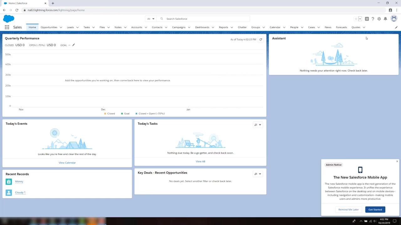Open the People tab
Image resolution: width=401 pixels, height=225 pixels.
[294, 27]
